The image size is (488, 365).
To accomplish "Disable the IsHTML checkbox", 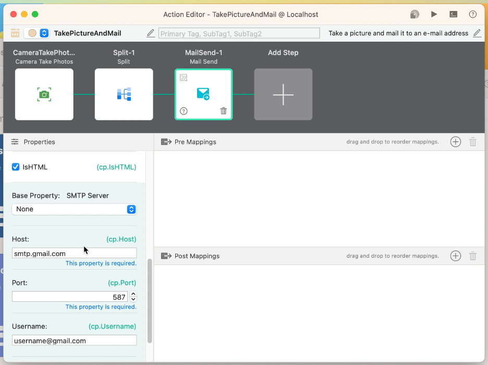I will coord(16,167).
